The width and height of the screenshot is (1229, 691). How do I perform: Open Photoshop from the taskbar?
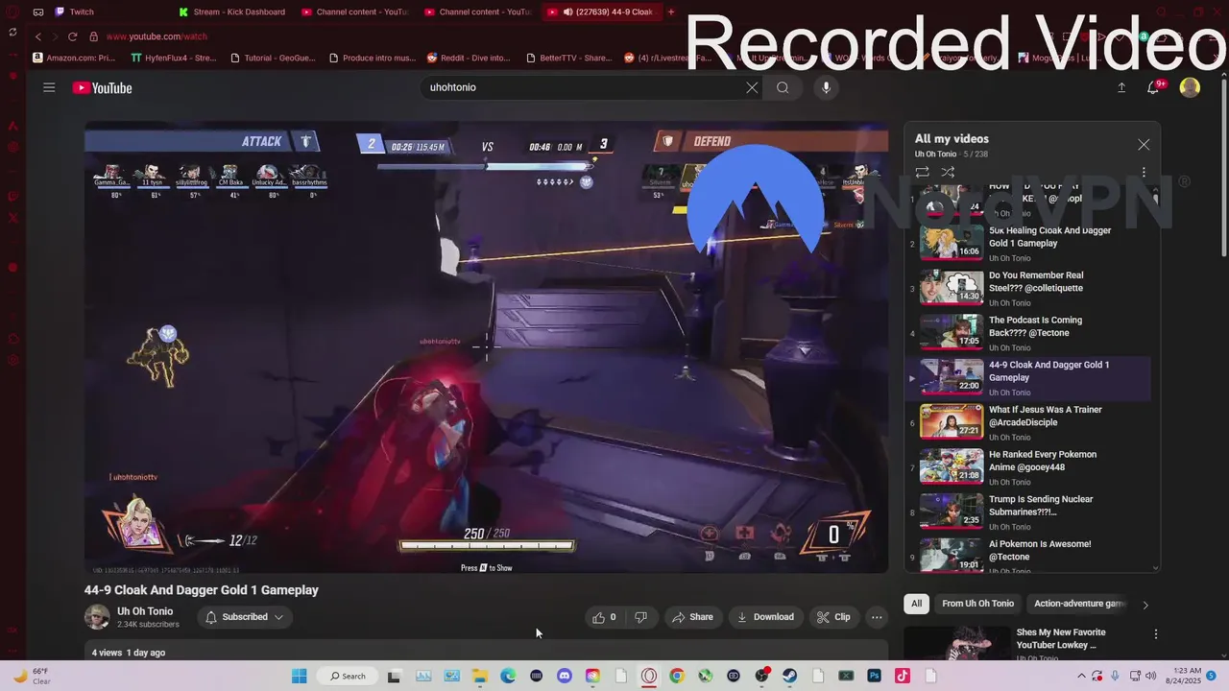click(x=874, y=676)
